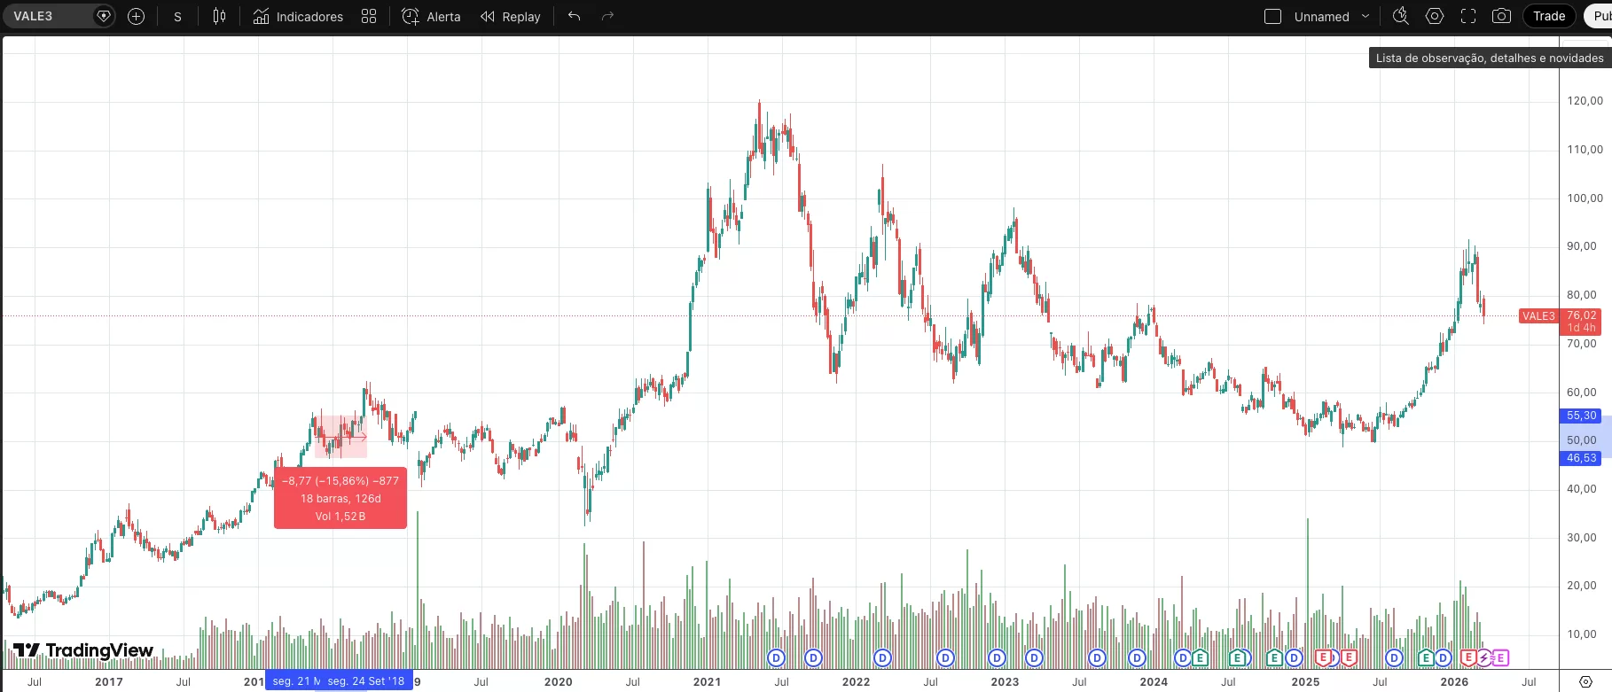
Task: Click the blue 55,30 price label
Action: [1581, 416]
